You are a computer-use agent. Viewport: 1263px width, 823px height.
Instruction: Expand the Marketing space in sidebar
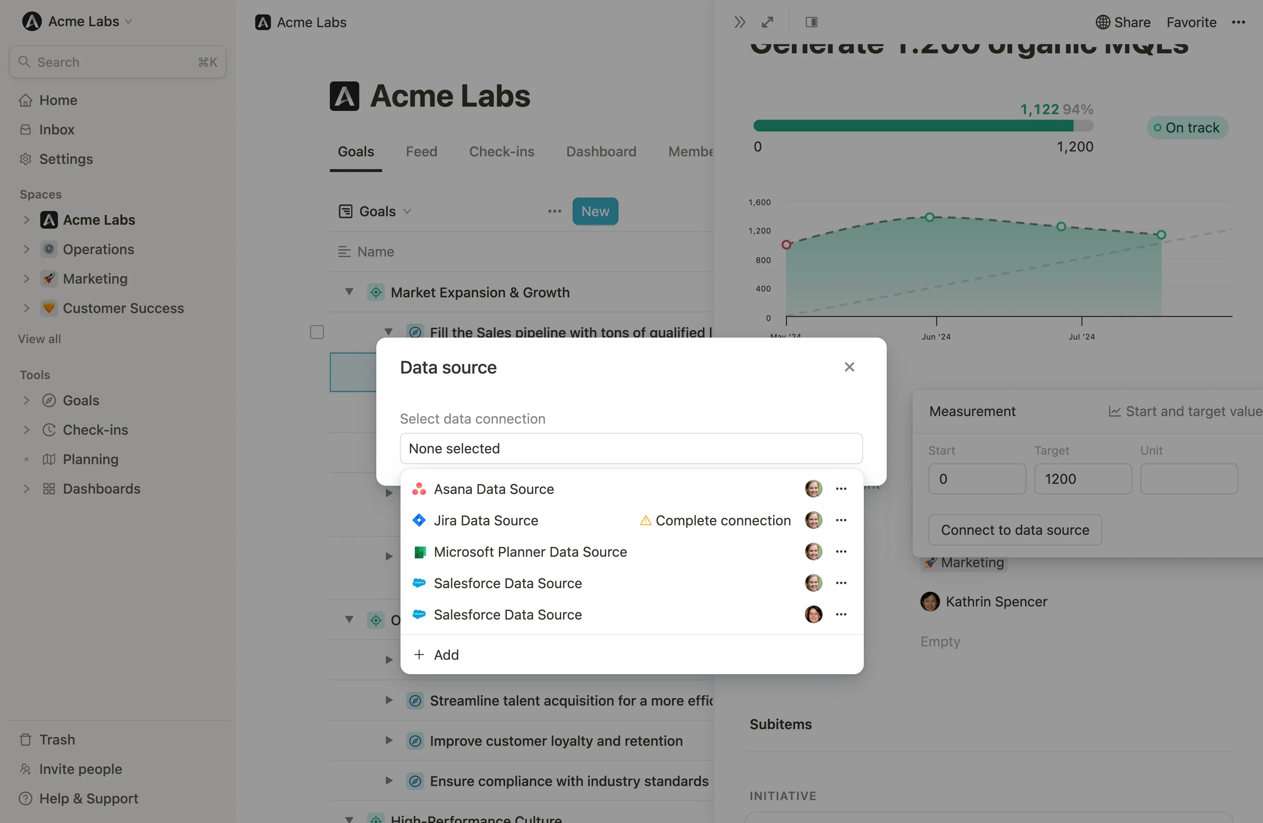coord(26,279)
